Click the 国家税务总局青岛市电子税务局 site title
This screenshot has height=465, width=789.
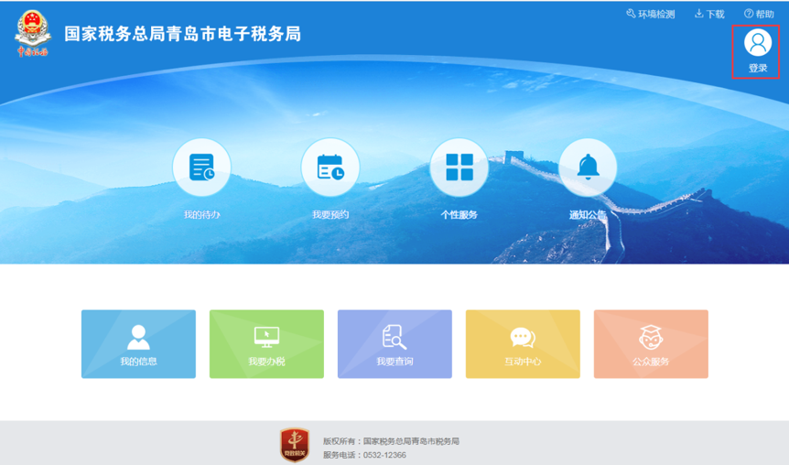click(183, 34)
